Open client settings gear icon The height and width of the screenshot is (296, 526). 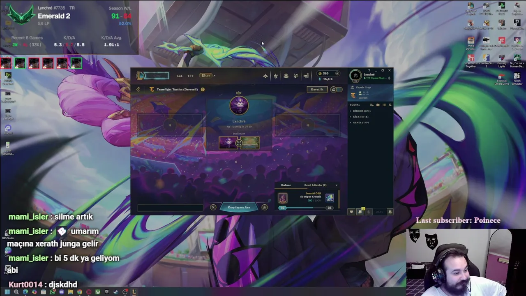(383, 70)
